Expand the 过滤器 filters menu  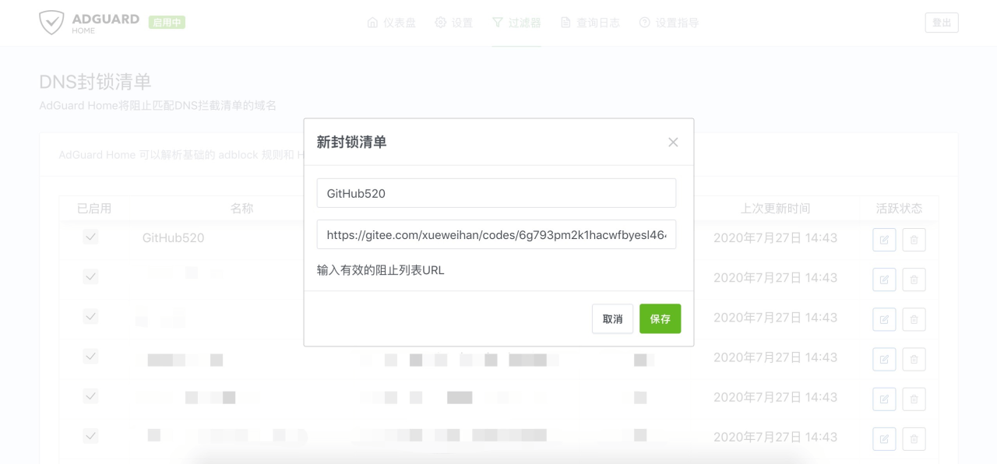point(516,23)
